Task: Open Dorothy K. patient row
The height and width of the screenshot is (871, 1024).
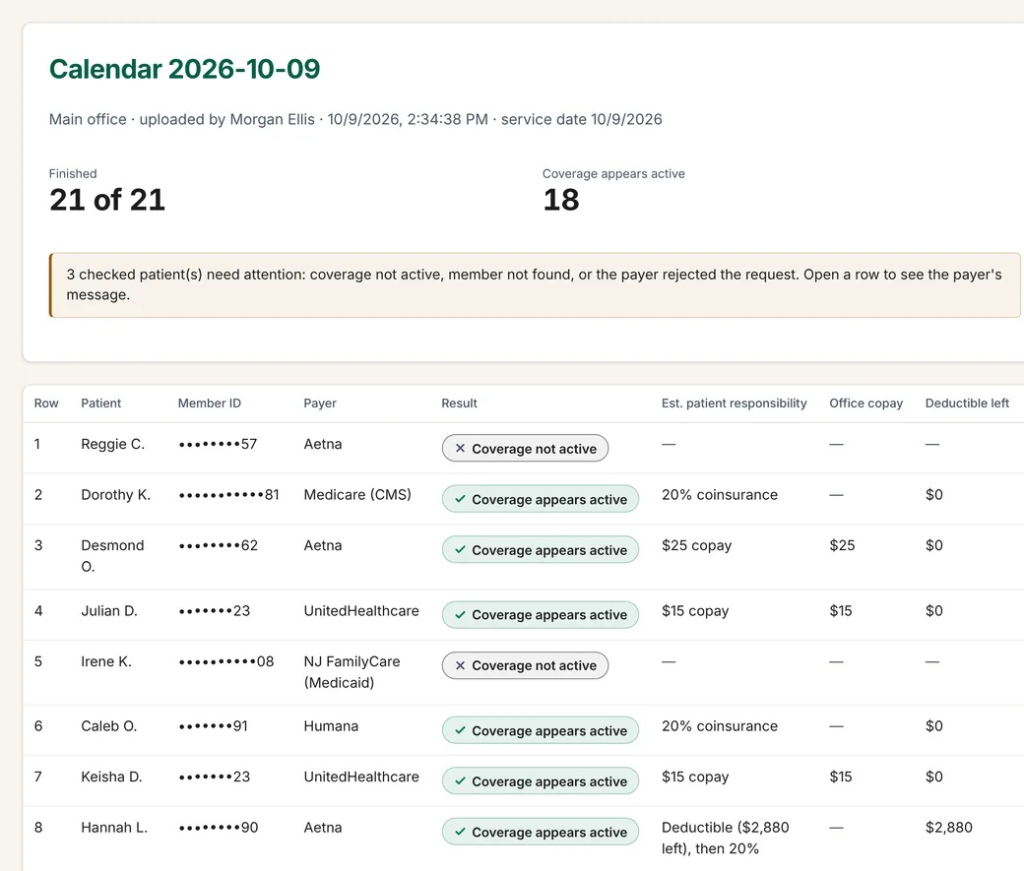Action: click(523, 499)
